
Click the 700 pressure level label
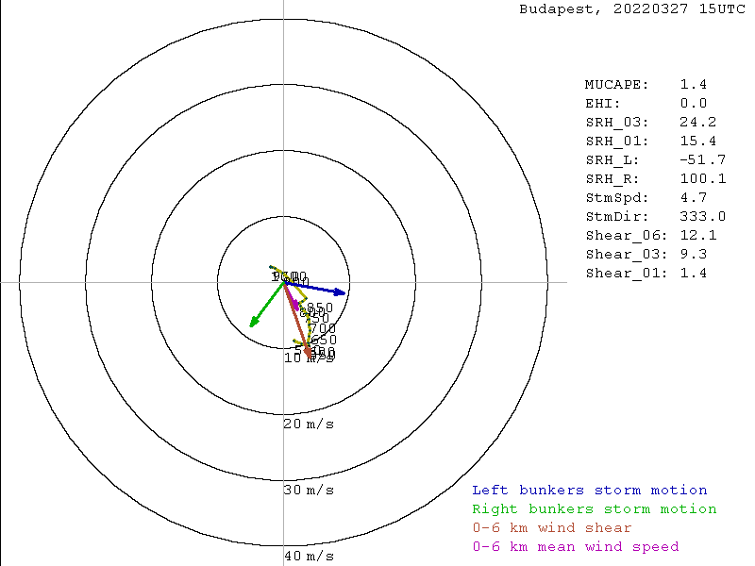pos(323,328)
